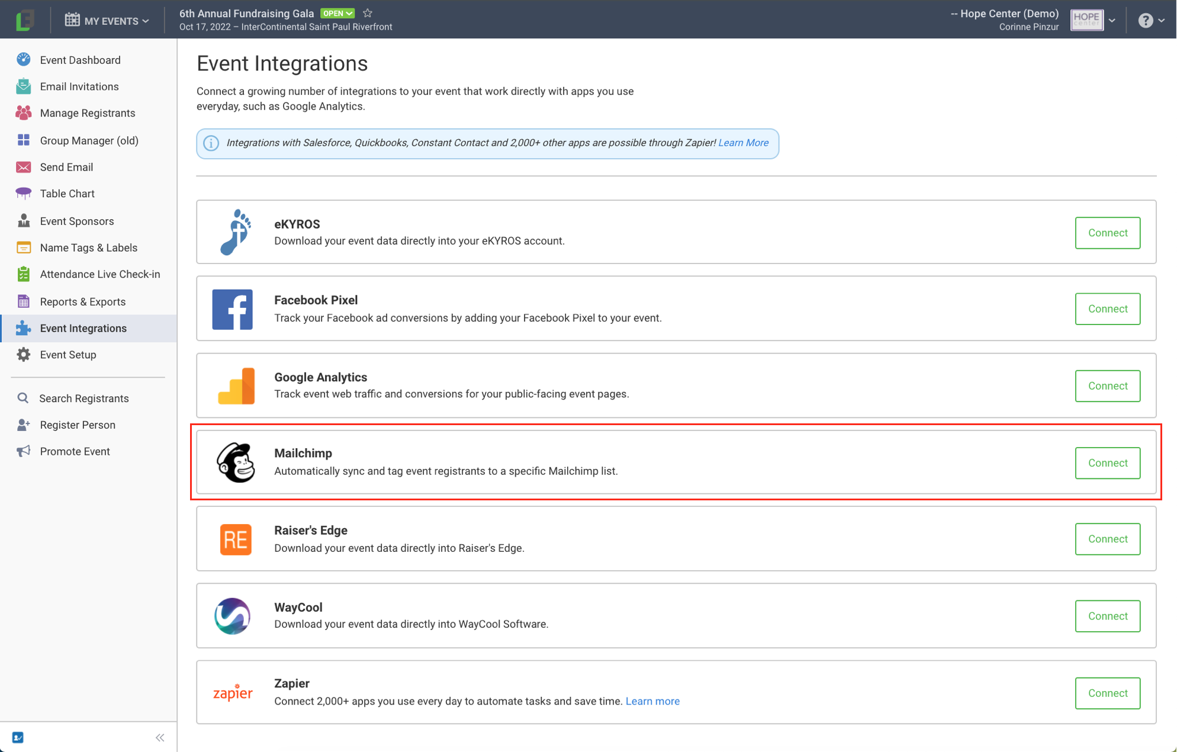
Task: Select Table Chart in sidebar
Action: (67, 194)
